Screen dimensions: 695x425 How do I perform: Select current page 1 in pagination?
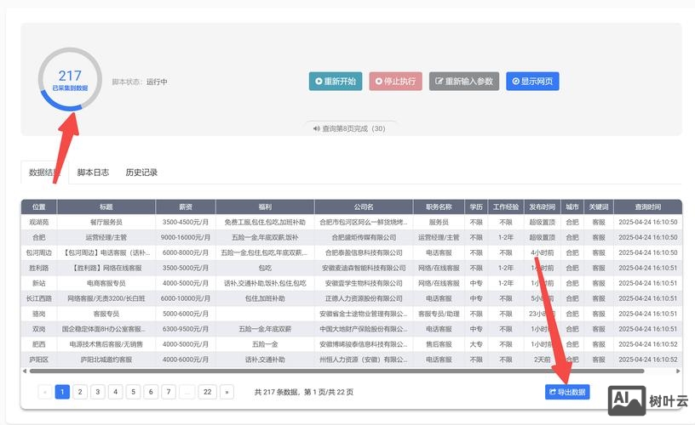62,392
